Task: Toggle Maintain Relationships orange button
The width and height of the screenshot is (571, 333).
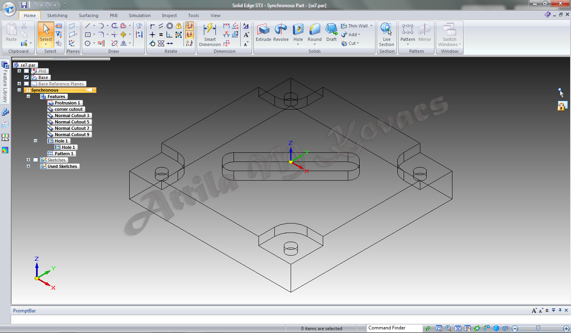Action: point(189,26)
